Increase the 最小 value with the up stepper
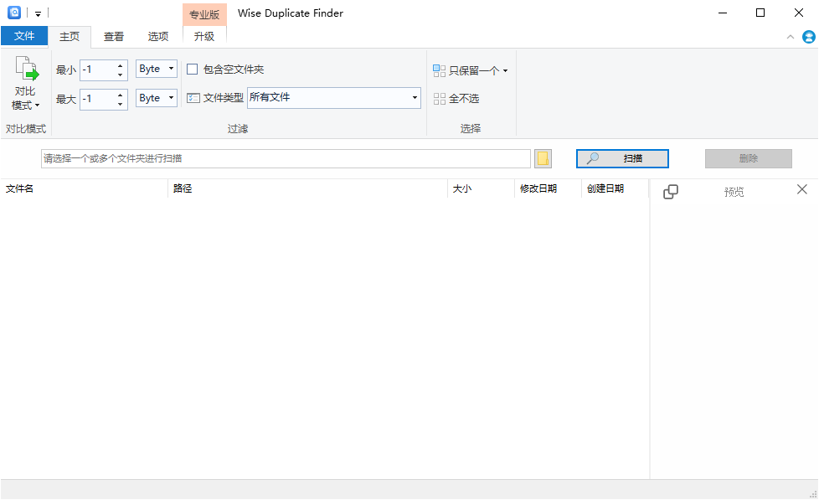Screen dimensions: 819x500 point(120,65)
